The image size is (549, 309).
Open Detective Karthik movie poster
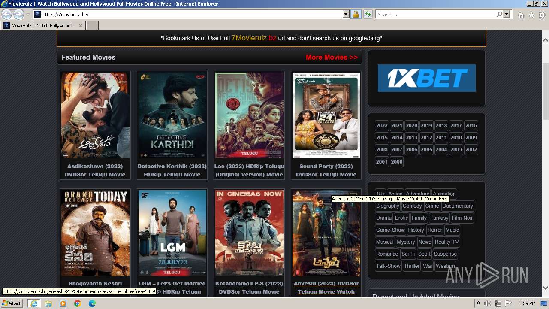pyautogui.click(x=172, y=115)
